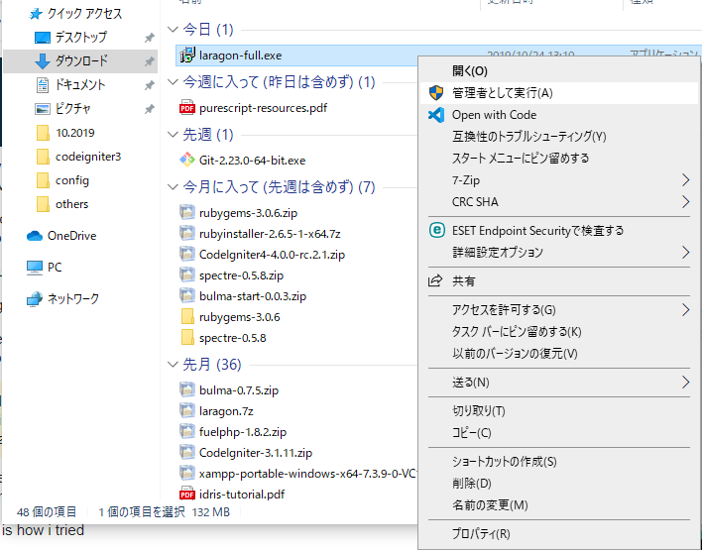Click the ESET Endpoint Security icon
The width and height of the screenshot is (702, 550).
[436, 230]
